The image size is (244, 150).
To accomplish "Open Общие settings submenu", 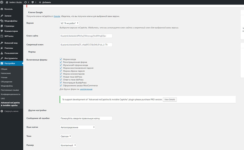I will coord(4,69).
